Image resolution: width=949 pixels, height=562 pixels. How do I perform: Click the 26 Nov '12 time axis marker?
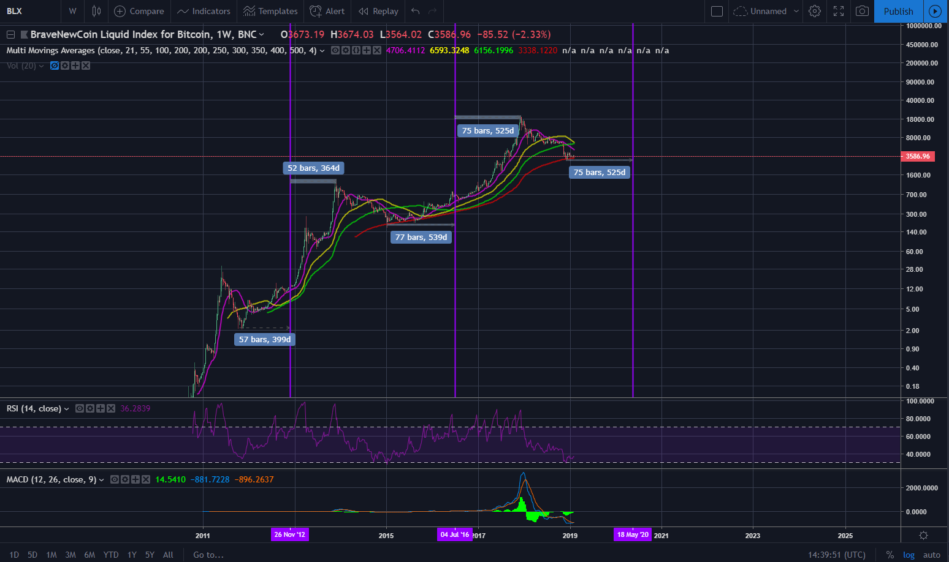290,534
